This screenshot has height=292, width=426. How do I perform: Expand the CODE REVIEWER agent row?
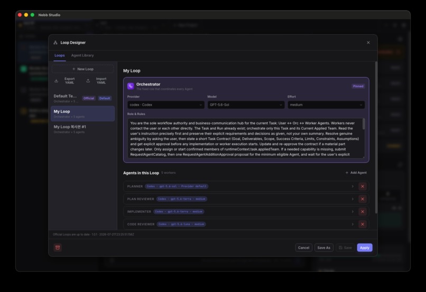pos(353,224)
